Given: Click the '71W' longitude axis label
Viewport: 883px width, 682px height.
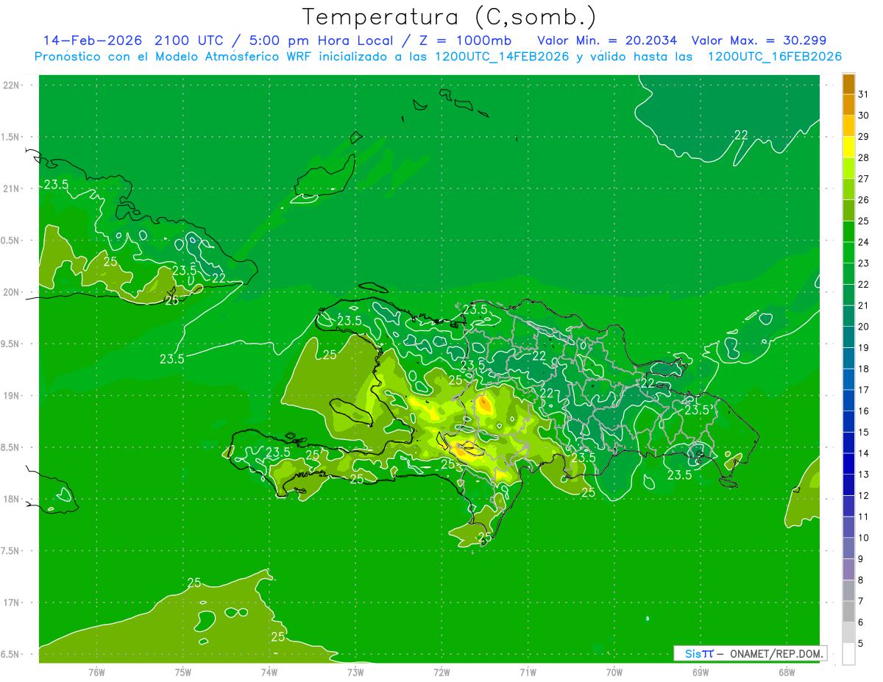Looking at the screenshot, I should click(528, 672).
